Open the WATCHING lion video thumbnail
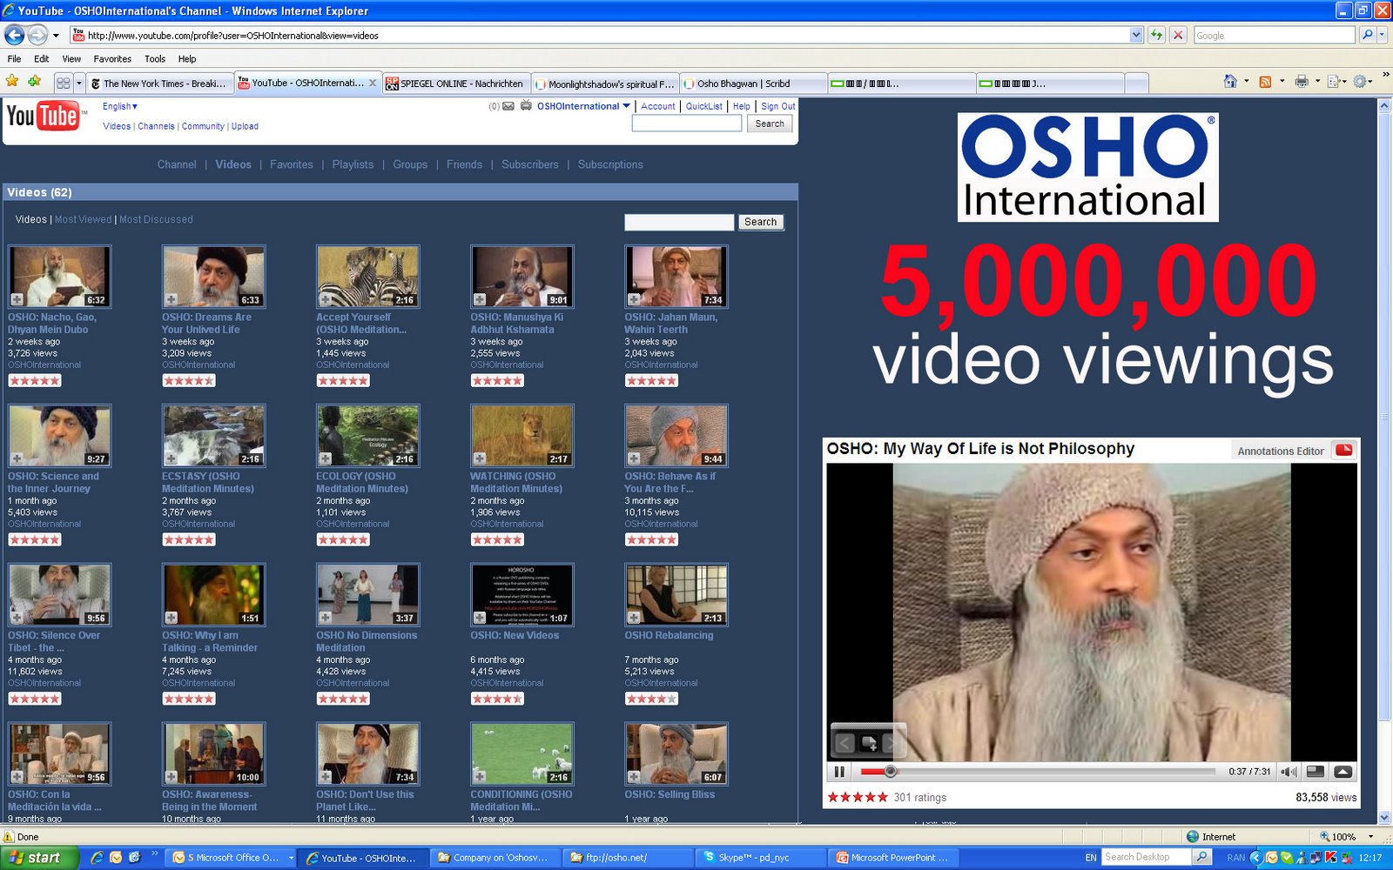This screenshot has height=870, width=1393. click(x=522, y=435)
